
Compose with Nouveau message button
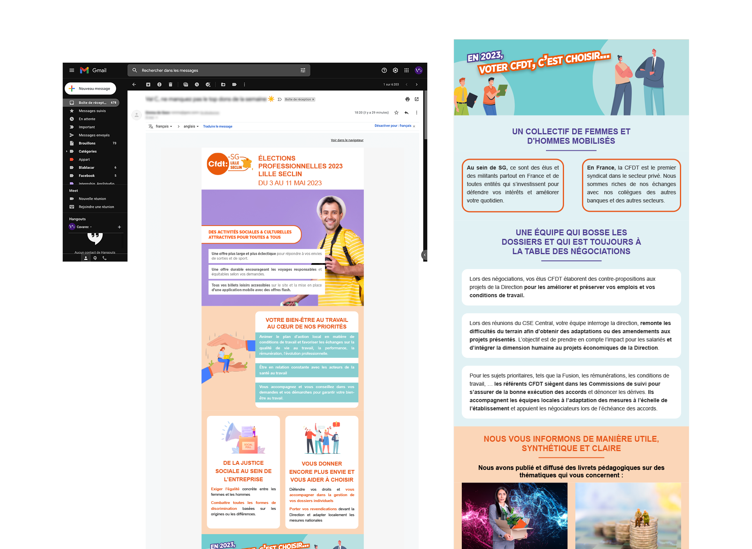pos(90,88)
